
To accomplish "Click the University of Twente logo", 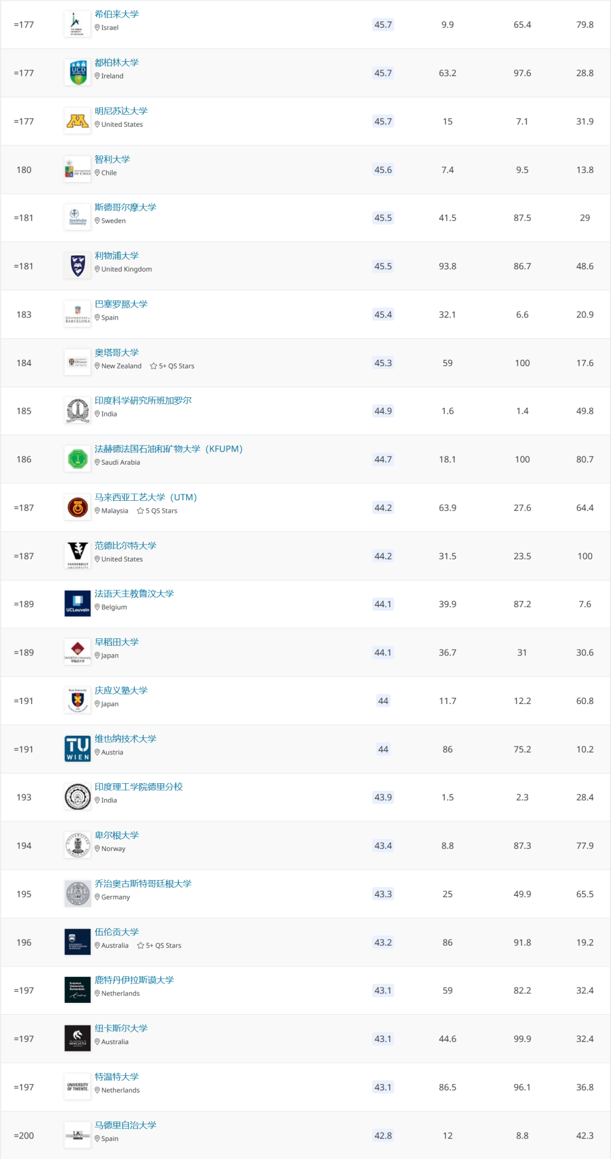I will [78, 1087].
